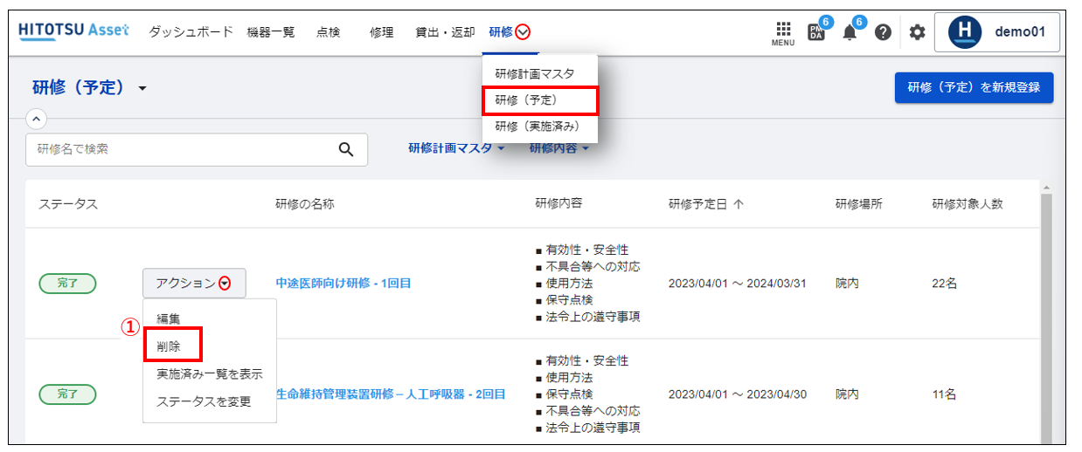Open the bell notifications icon

click(850, 32)
